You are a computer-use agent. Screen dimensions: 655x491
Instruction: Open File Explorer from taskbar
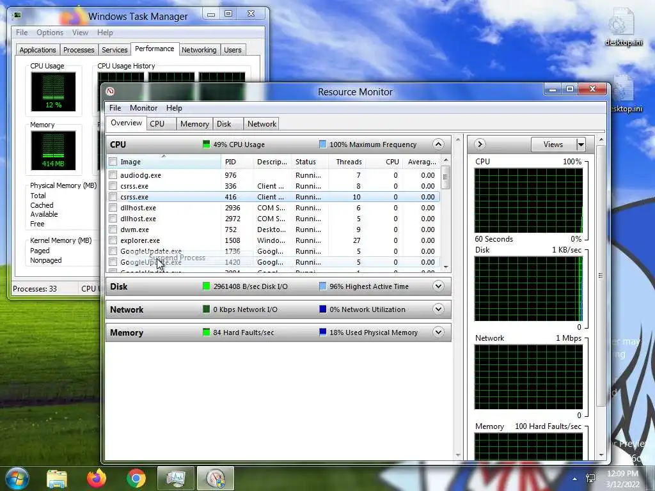coord(57,478)
